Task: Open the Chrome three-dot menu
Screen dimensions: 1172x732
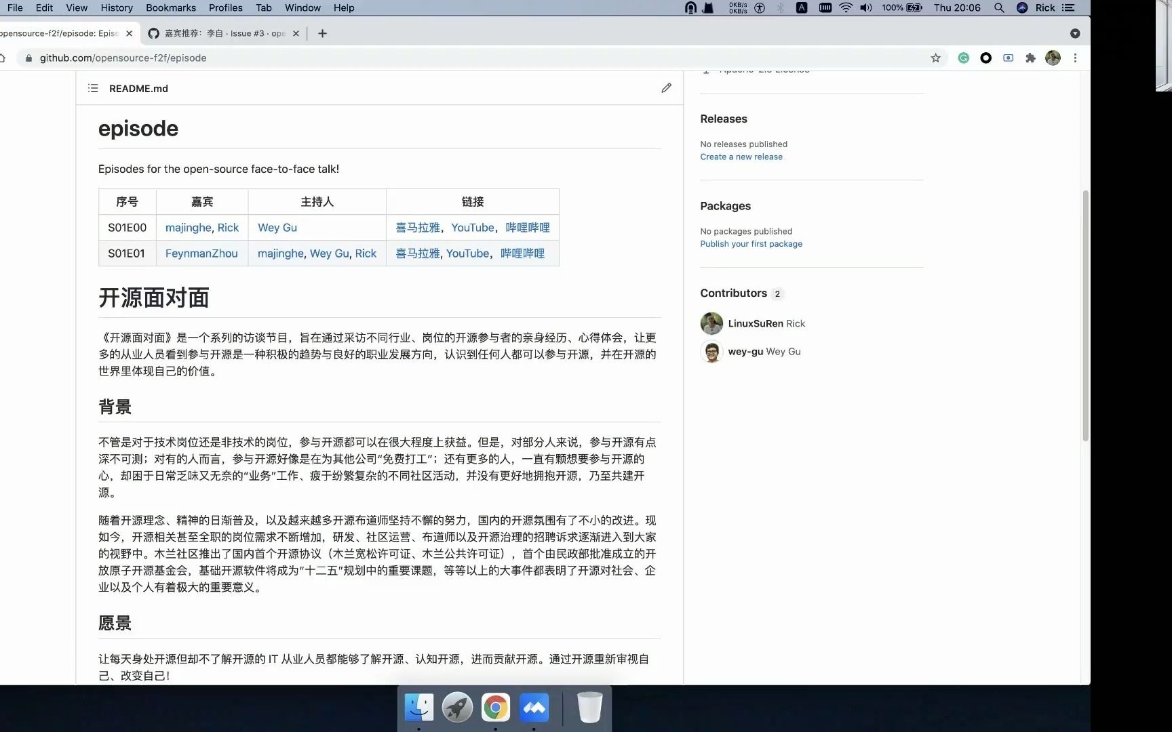Action: (1075, 58)
